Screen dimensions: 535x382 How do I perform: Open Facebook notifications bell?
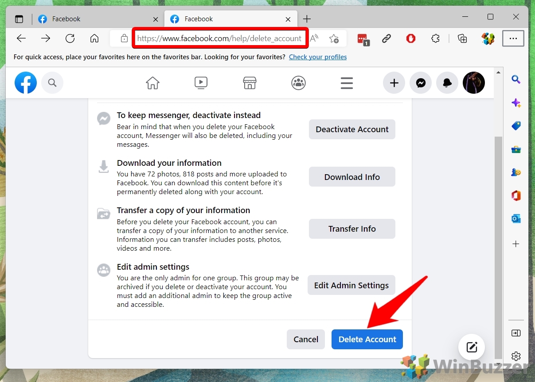coord(447,83)
